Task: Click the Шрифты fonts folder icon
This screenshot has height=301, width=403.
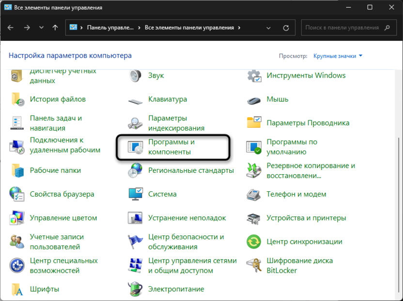Action: (17, 289)
